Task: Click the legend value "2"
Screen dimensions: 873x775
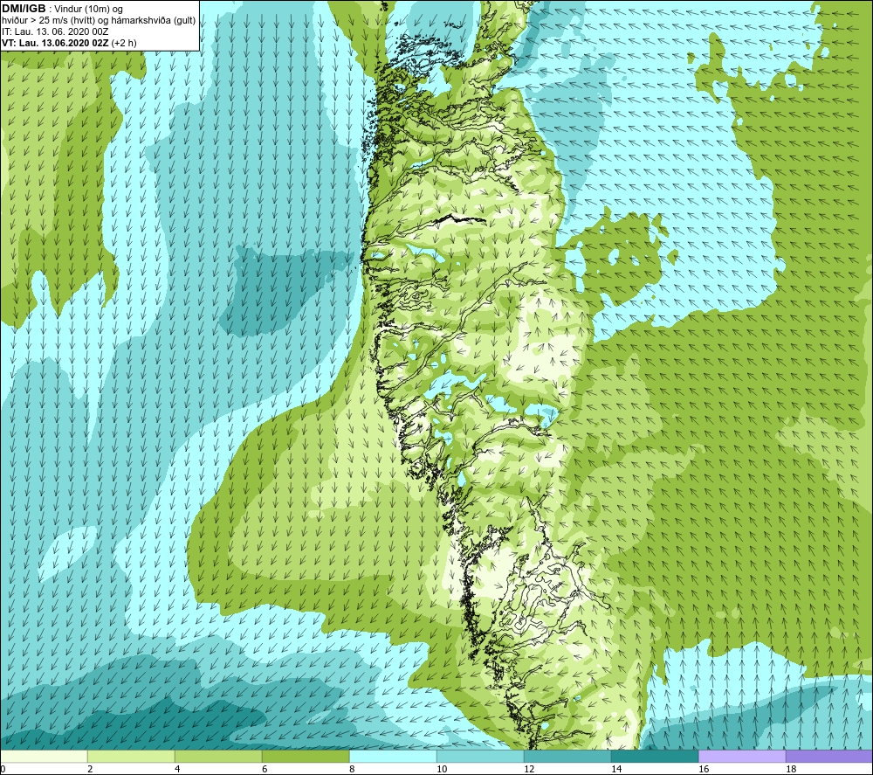Action: 90,769
